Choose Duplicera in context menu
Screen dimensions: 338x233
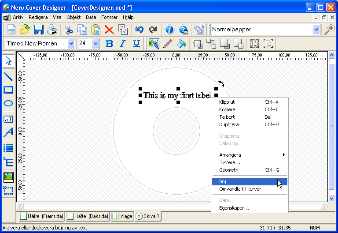(250, 125)
